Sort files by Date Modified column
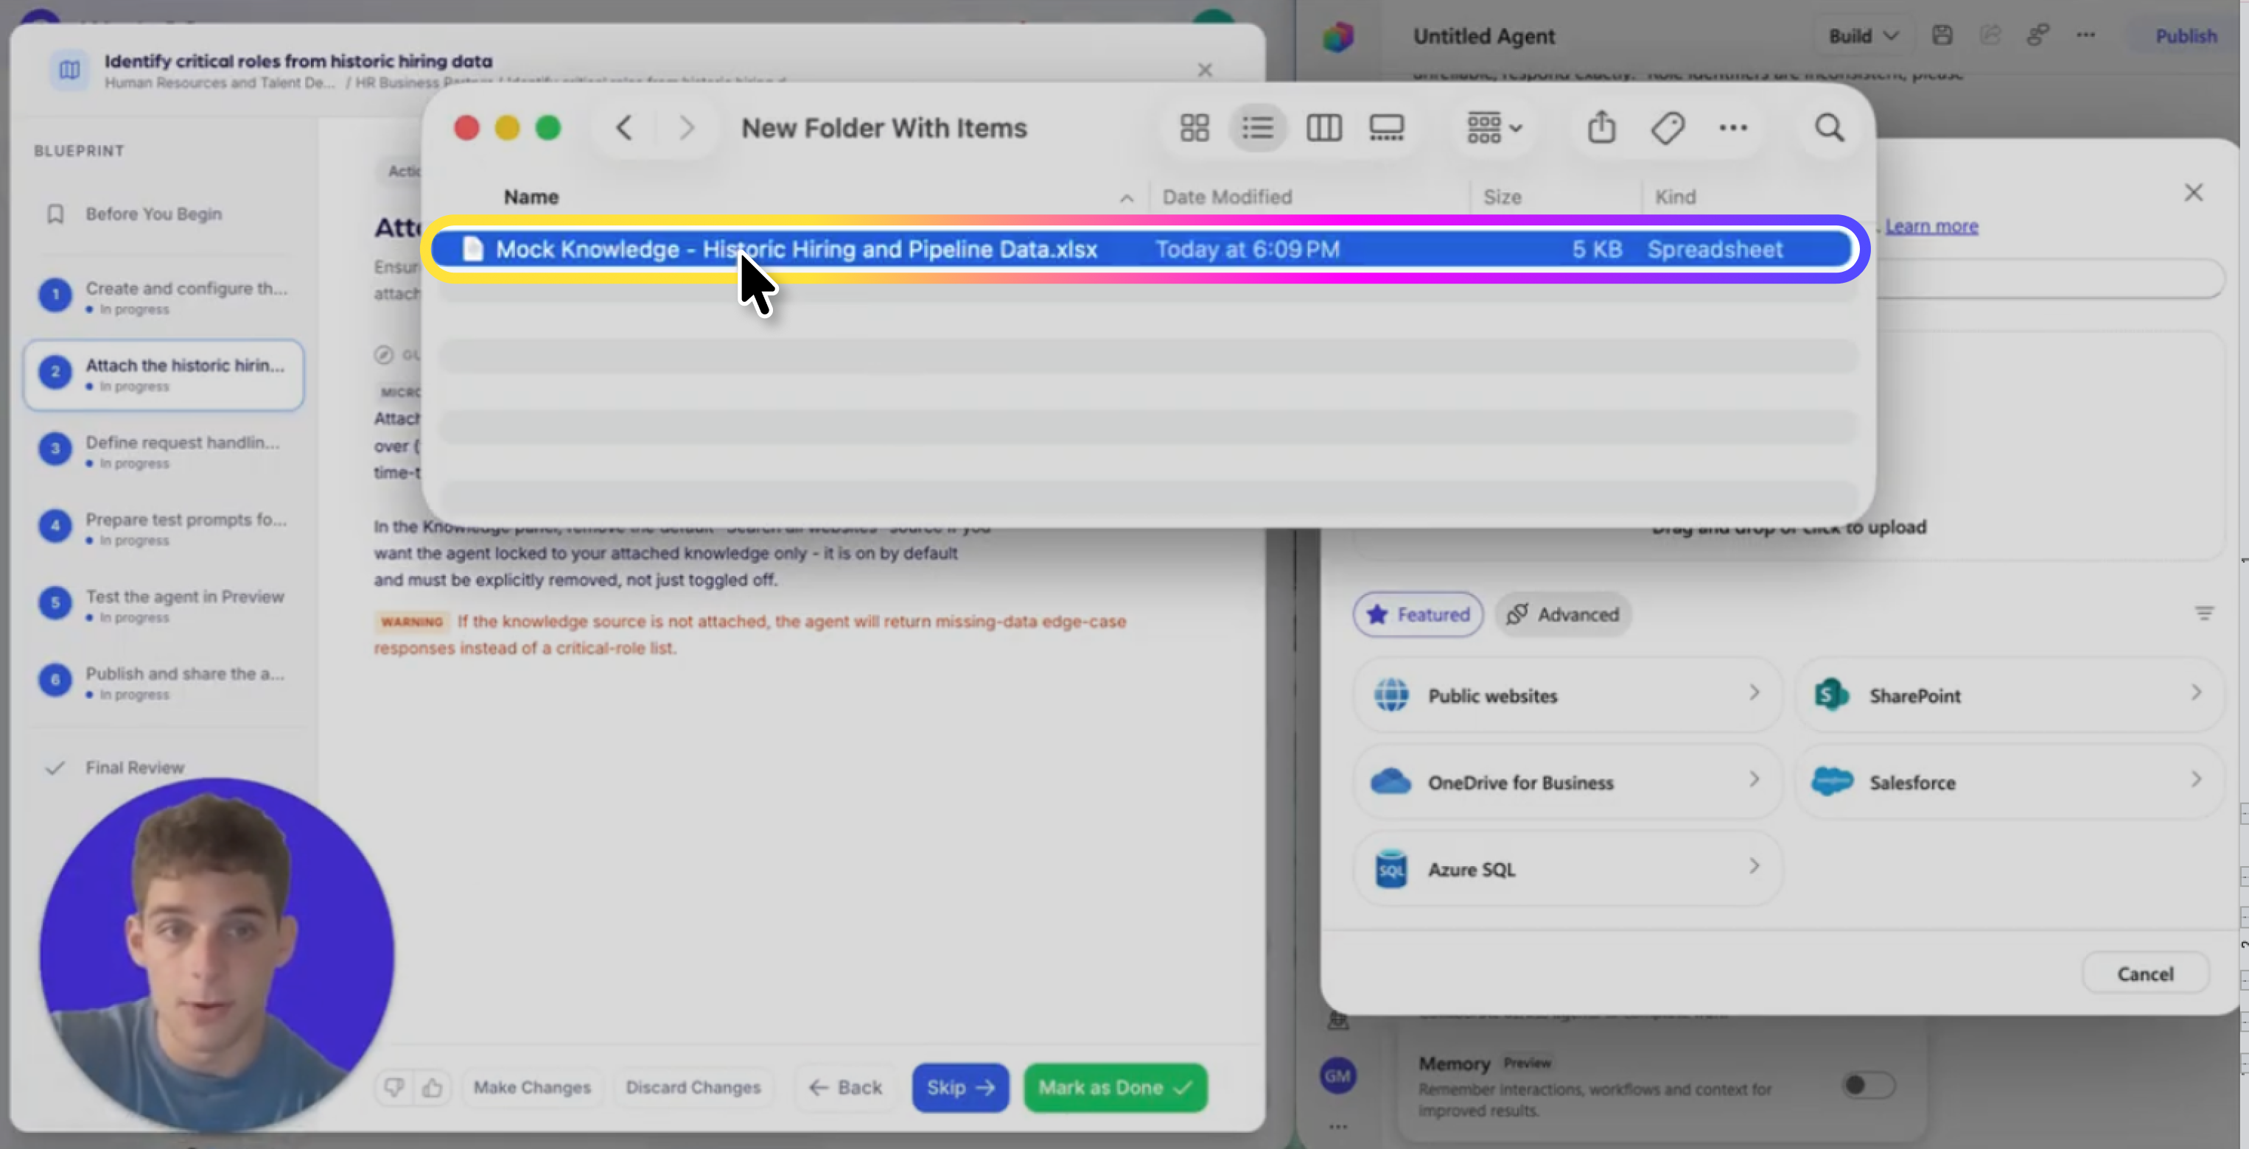2249x1149 pixels. pyautogui.click(x=1227, y=197)
